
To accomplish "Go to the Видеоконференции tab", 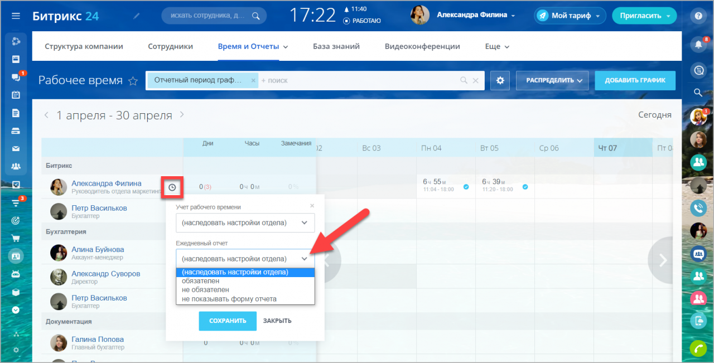I will (x=422, y=46).
